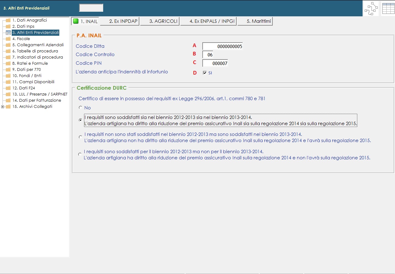
Task: Open the Ex INPDAP tab
Action: tap(120, 21)
